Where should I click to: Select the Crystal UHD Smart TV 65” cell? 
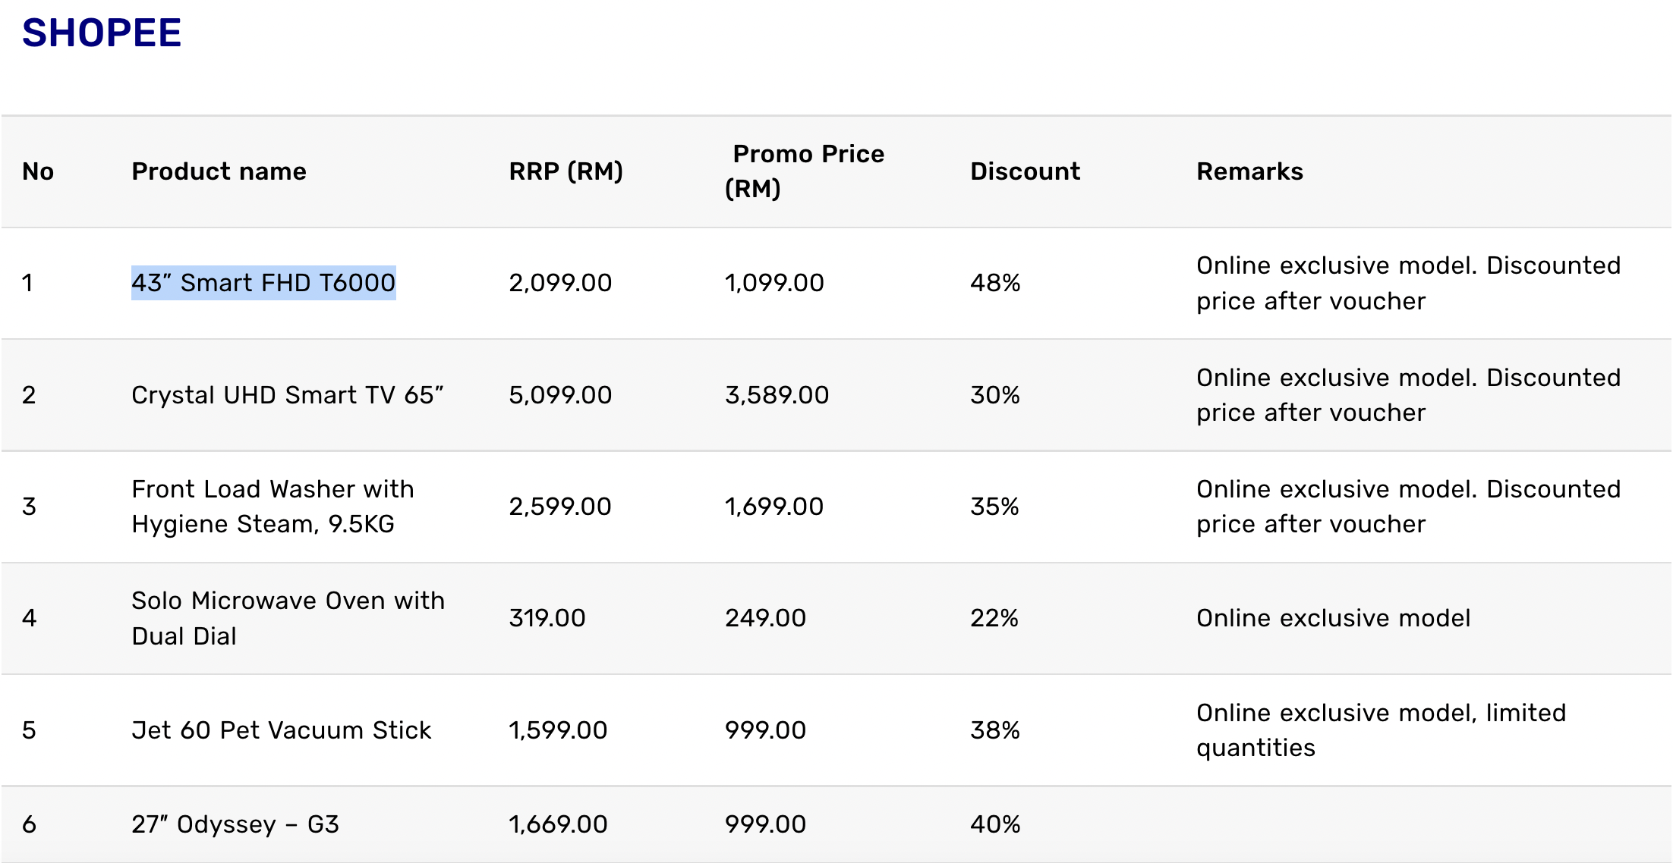tap(287, 395)
